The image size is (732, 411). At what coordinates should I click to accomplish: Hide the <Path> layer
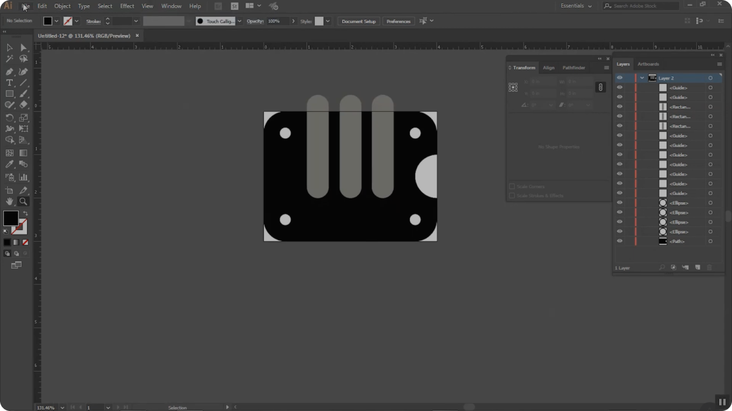(x=619, y=241)
